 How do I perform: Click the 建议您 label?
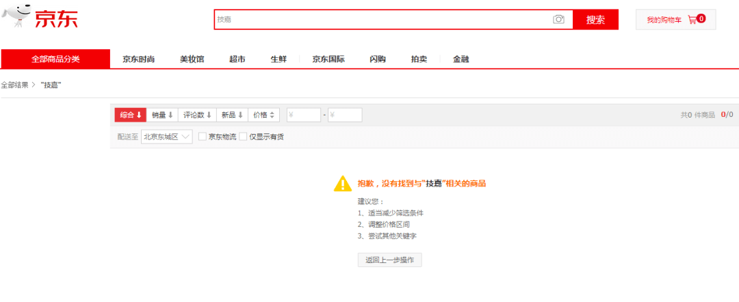pyautogui.click(x=371, y=202)
